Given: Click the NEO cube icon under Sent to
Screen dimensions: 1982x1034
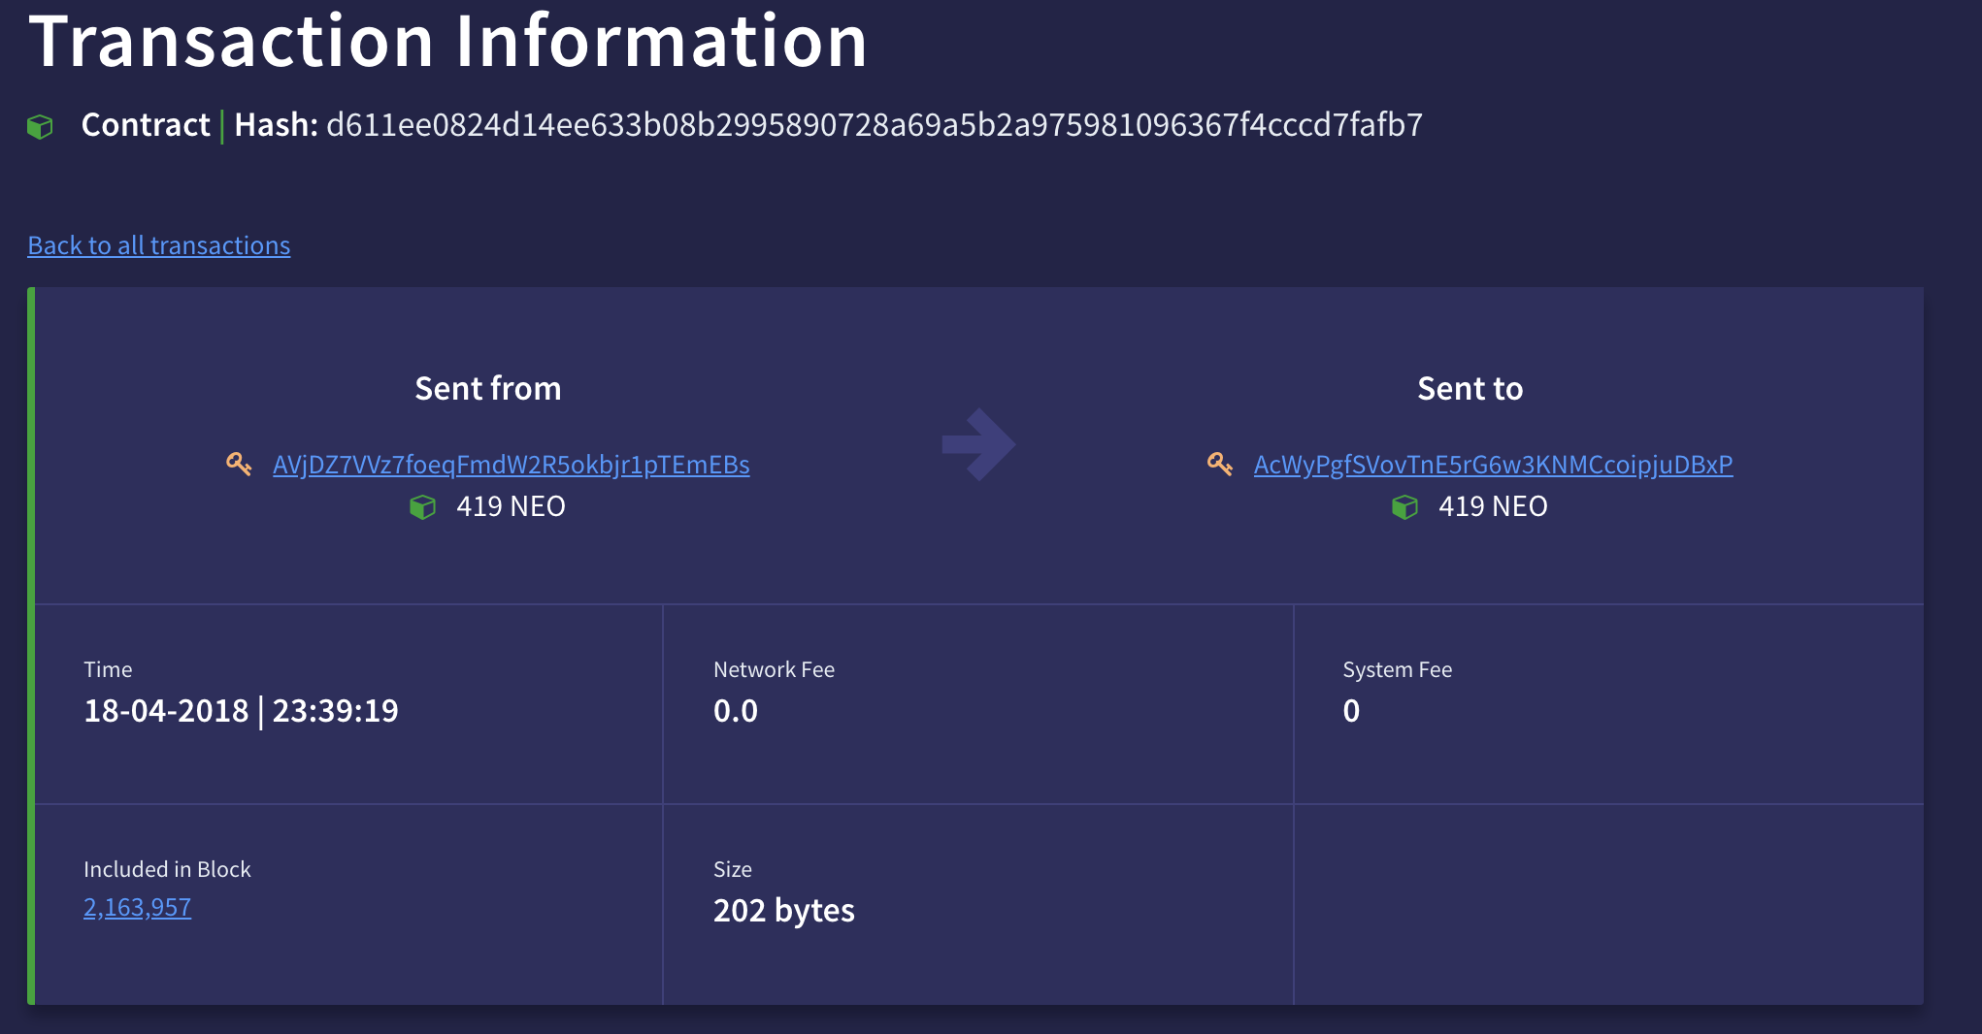Looking at the screenshot, I should (x=1405, y=507).
